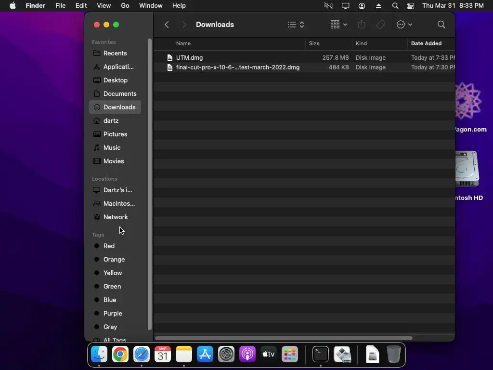
Task: Select Downloads in the sidebar
Action: point(115,107)
